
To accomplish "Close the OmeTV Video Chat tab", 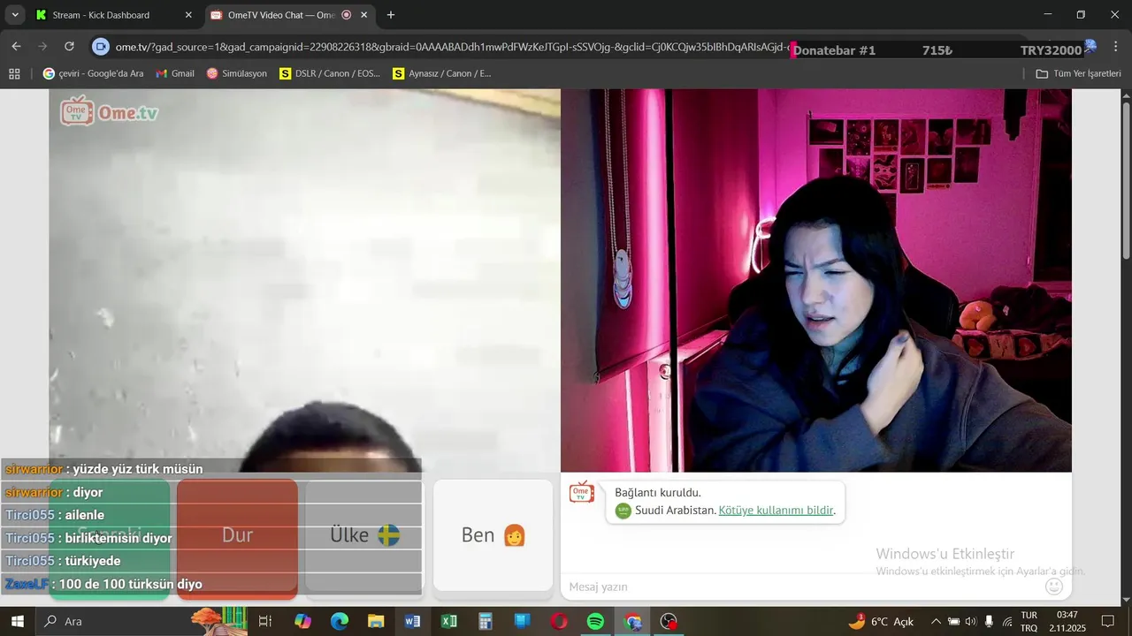I will click(363, 15).
